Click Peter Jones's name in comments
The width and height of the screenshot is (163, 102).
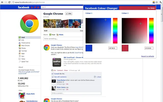coord(61,87)
